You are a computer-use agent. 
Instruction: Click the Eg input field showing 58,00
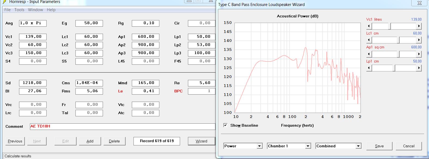pyautogui.click(x=89, y=23)
